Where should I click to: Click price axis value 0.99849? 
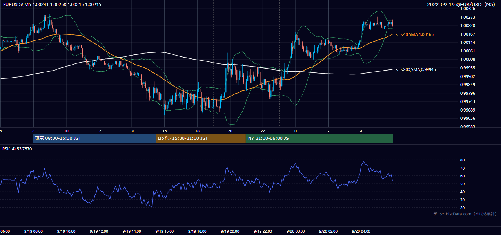click(467, 85)
